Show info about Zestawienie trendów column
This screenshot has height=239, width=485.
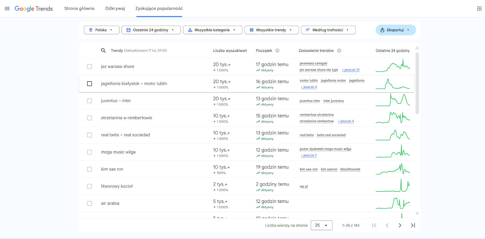pyautogui.click(x=339, y=51)
